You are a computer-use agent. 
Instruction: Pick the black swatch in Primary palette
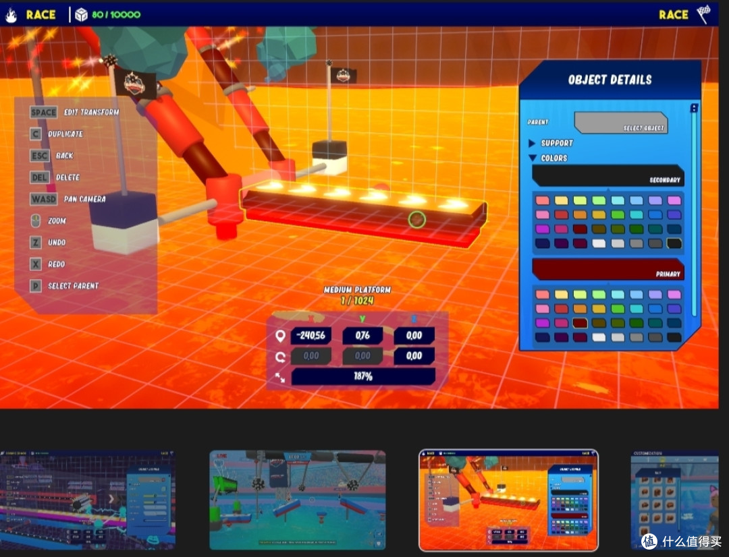coord(674,337)
